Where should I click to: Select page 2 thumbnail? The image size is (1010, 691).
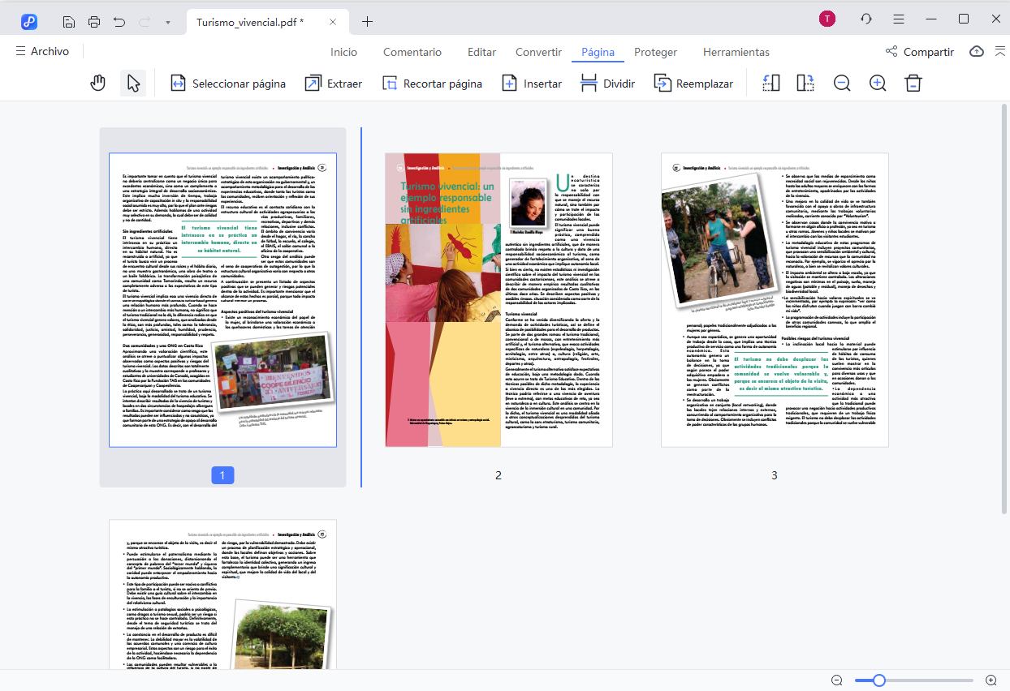point(499,300)
